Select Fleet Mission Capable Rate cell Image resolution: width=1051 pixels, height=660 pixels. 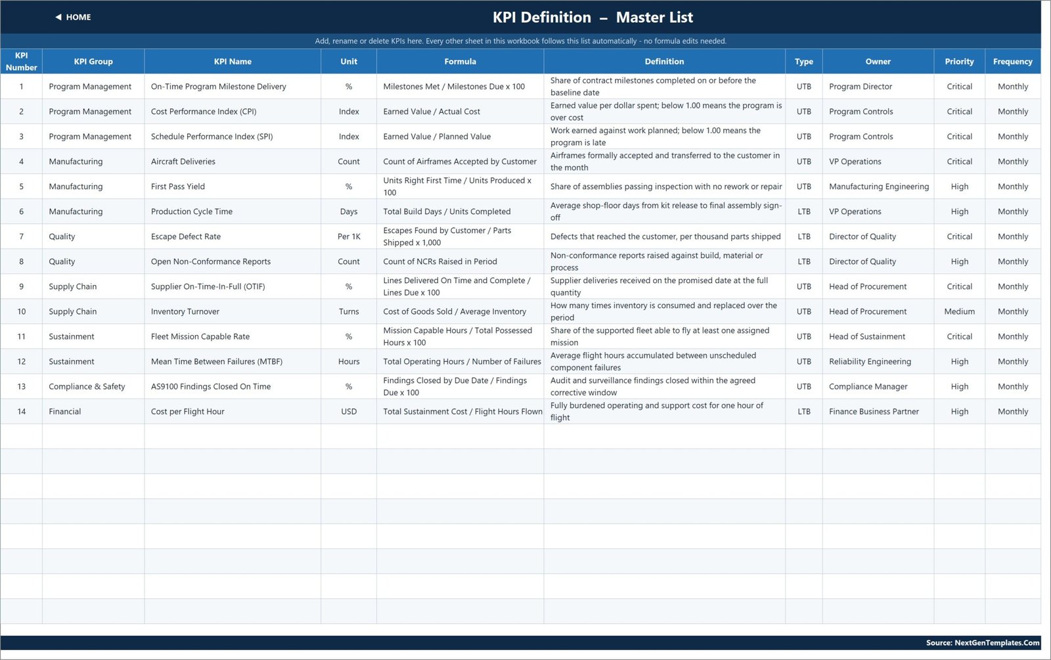[x=233, y=336]
